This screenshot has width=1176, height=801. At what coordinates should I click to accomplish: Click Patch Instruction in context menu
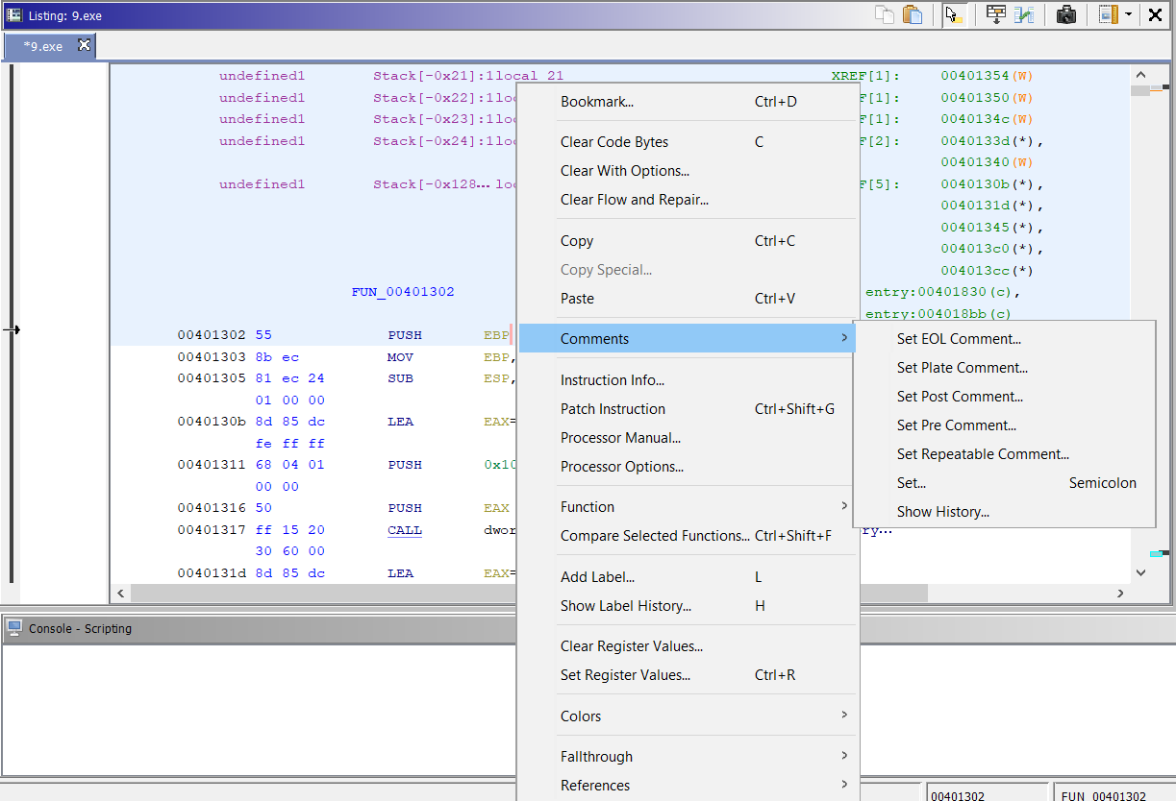click(613, 409)
